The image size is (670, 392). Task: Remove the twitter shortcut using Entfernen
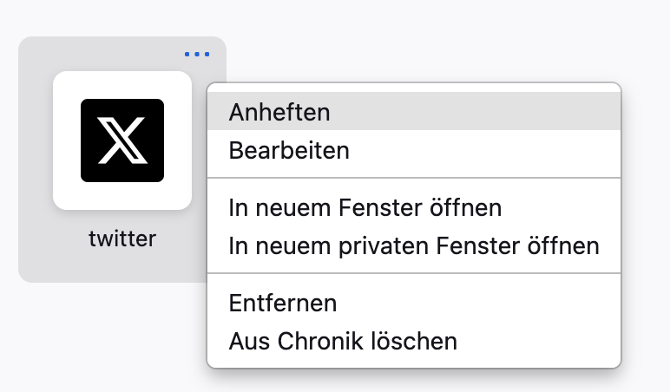(283, 304)
